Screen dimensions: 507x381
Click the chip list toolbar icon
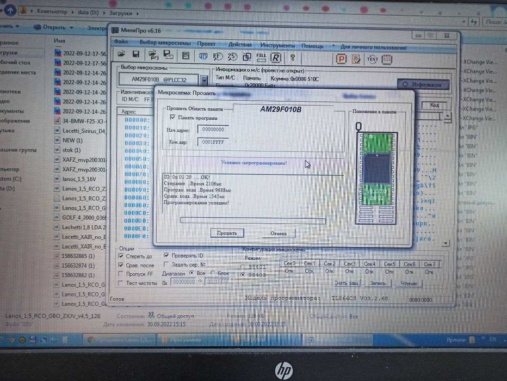186,56
